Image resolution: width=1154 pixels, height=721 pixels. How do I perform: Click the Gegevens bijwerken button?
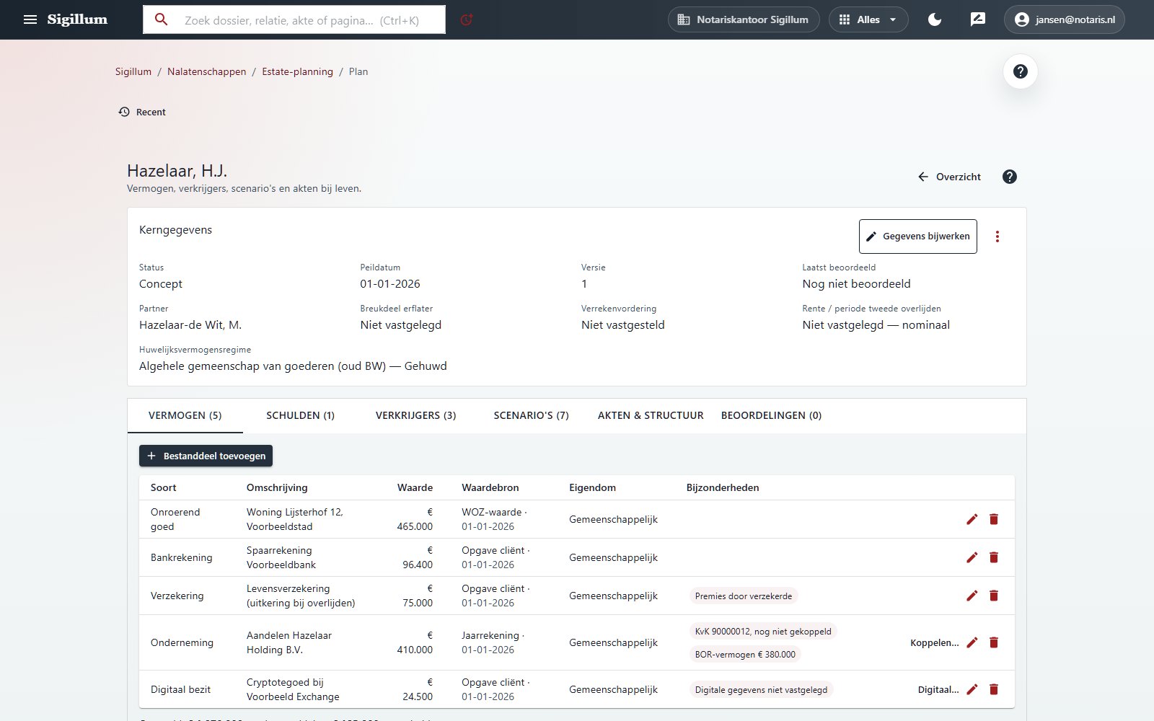[918, 236]
